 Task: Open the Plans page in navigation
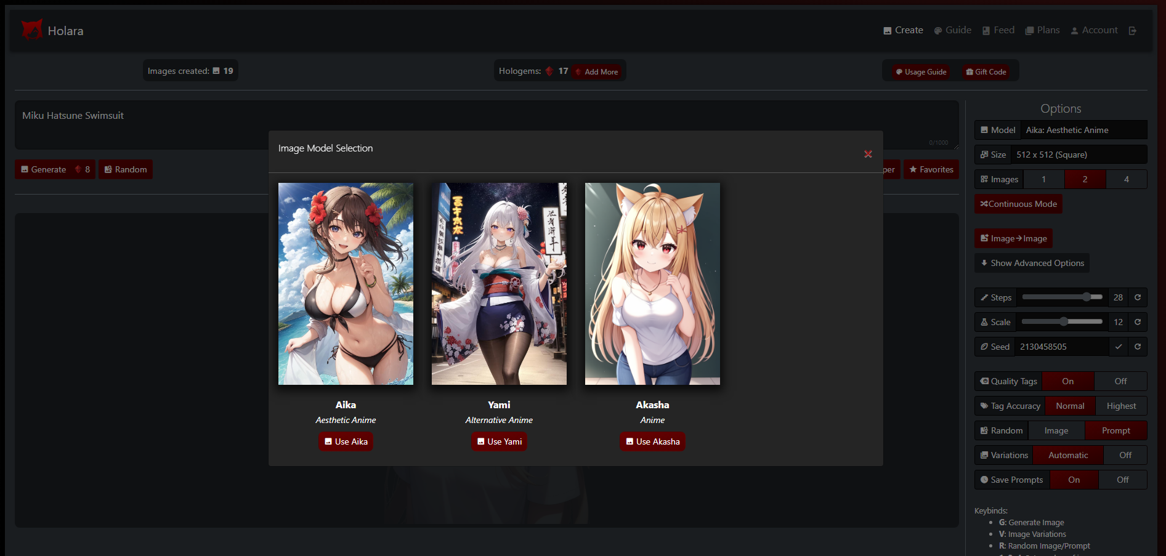[1042, 30]
